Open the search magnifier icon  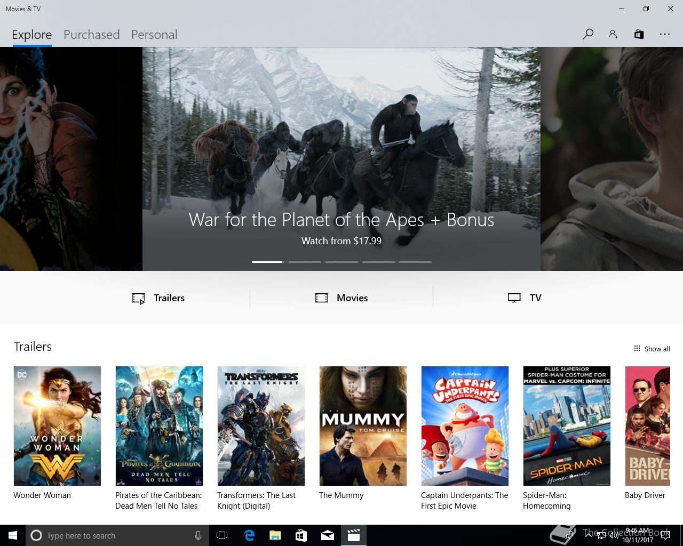coord(588,34)
